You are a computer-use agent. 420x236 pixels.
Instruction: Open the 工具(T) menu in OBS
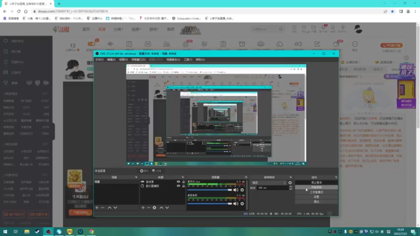[x=188, y=60]
